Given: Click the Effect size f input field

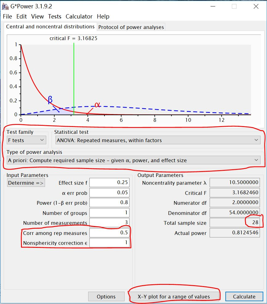Looking at the screenshot, I should coord(109,183).
